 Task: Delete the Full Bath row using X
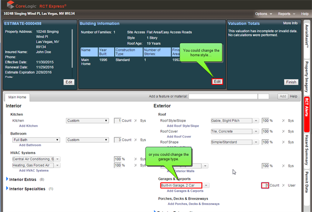[x=136, y=140]
